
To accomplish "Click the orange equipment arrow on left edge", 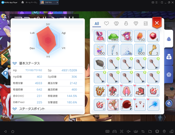I will click(4, 60).
